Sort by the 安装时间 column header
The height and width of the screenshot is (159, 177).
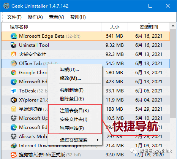coord(149,27)
